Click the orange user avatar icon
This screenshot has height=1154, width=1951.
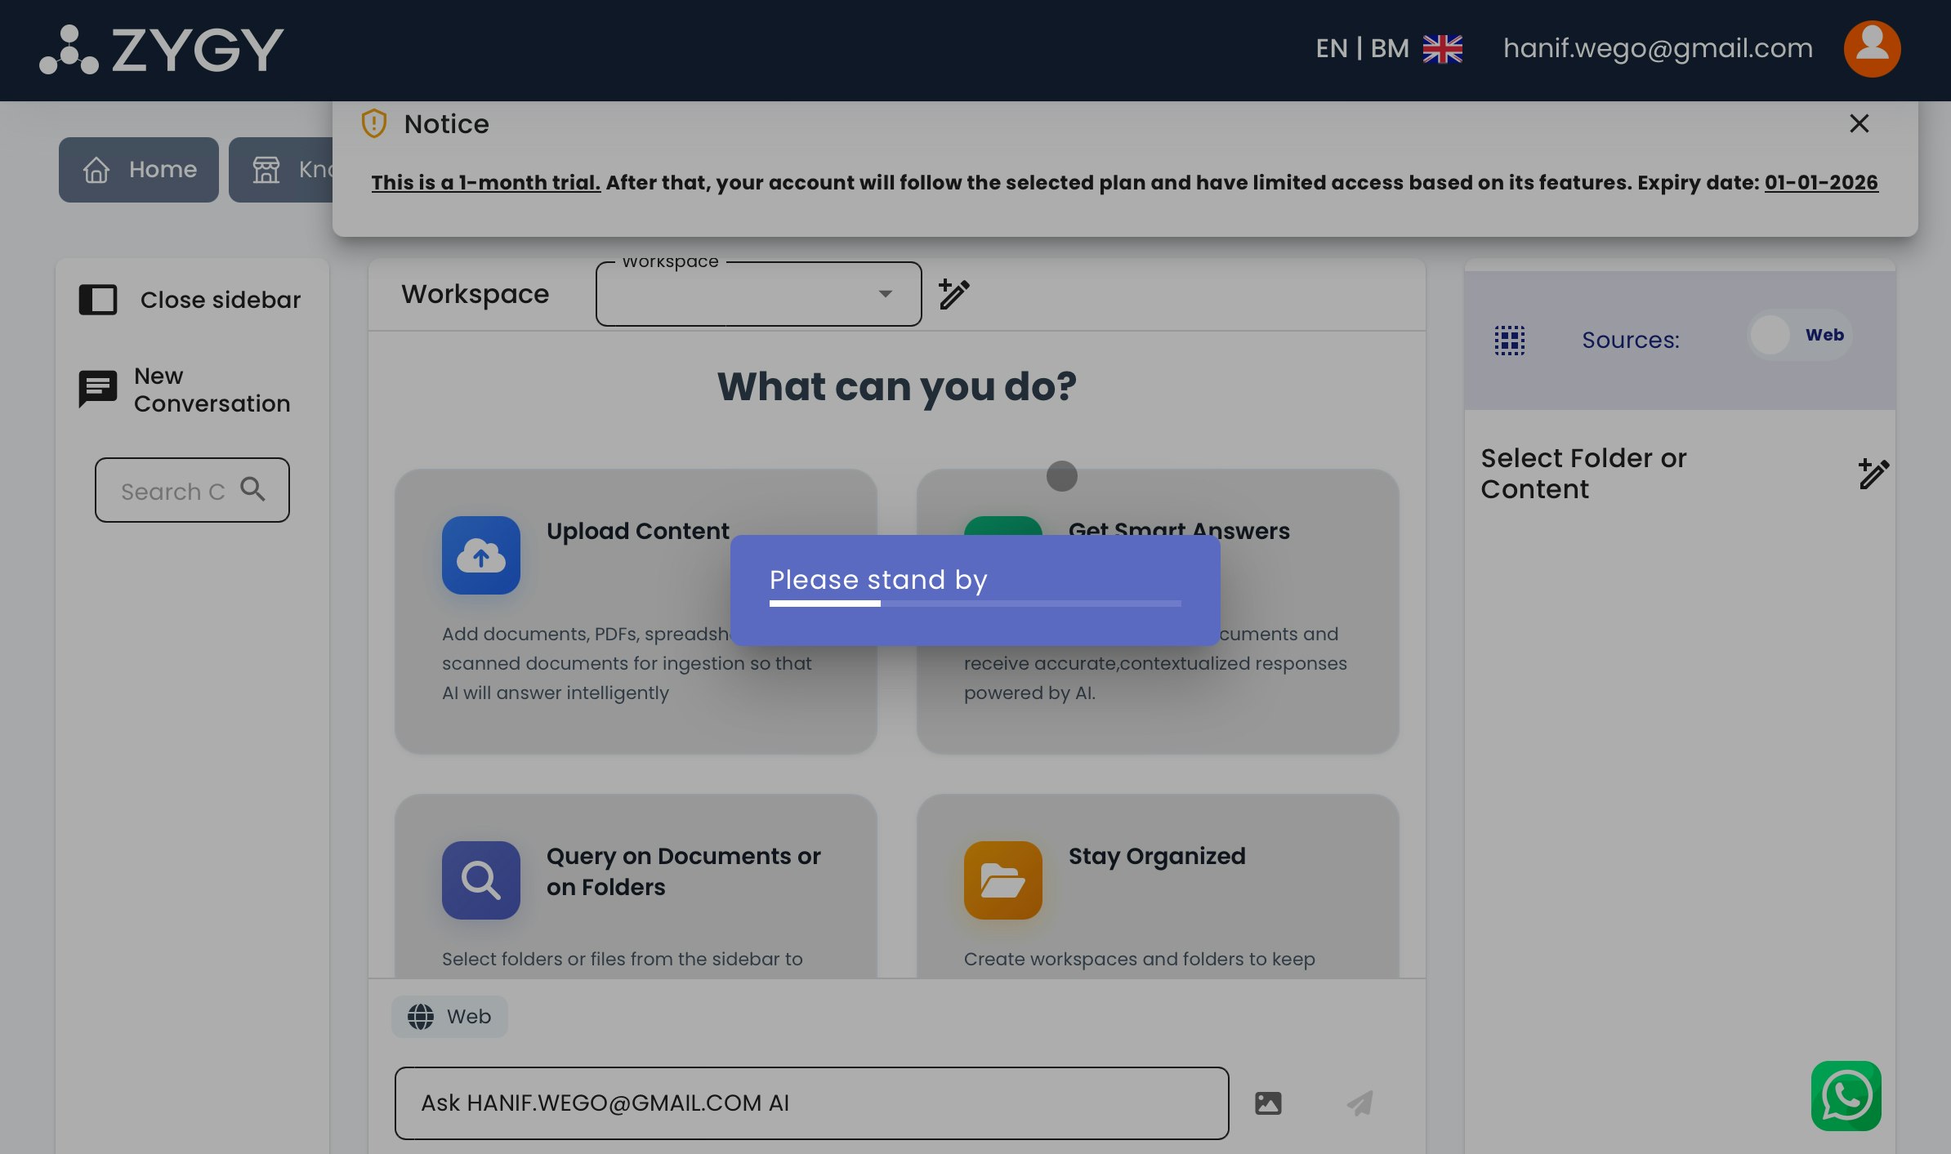click(x=1872, y=49)
